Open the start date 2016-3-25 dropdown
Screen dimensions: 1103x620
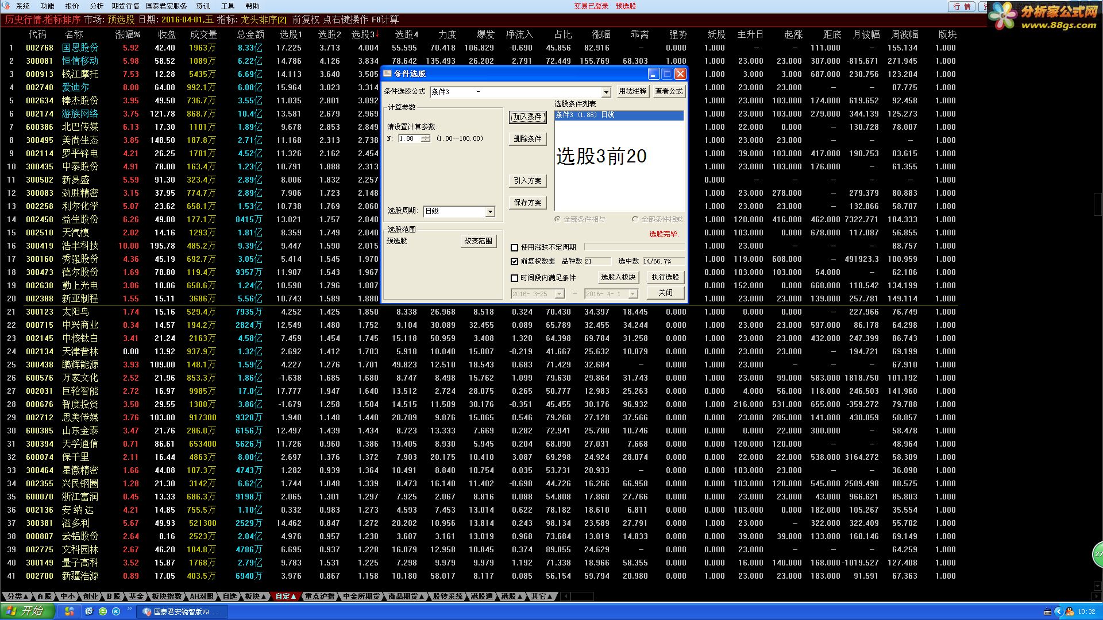pyautogui.click(x=560, y=294)
